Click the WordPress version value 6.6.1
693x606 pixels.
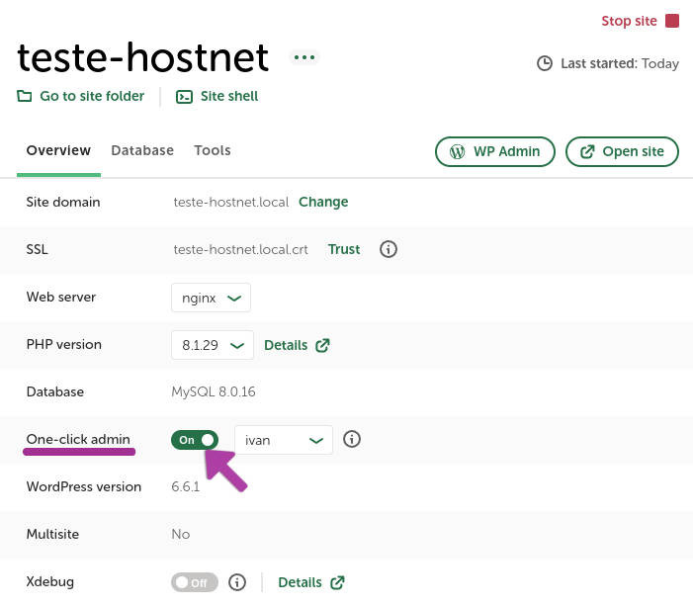186,486
